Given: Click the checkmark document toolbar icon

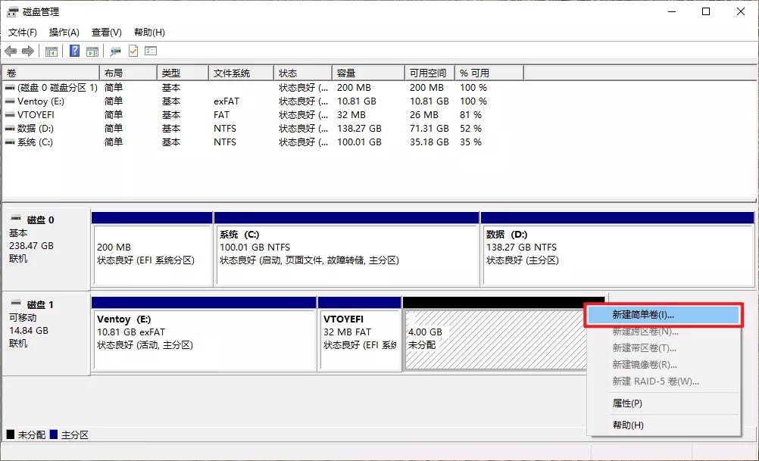Looking at the screenshot, I should tap(134, 51).
